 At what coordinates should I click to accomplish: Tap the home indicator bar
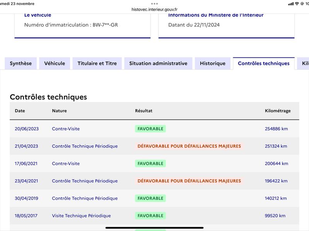click(154, 228)
